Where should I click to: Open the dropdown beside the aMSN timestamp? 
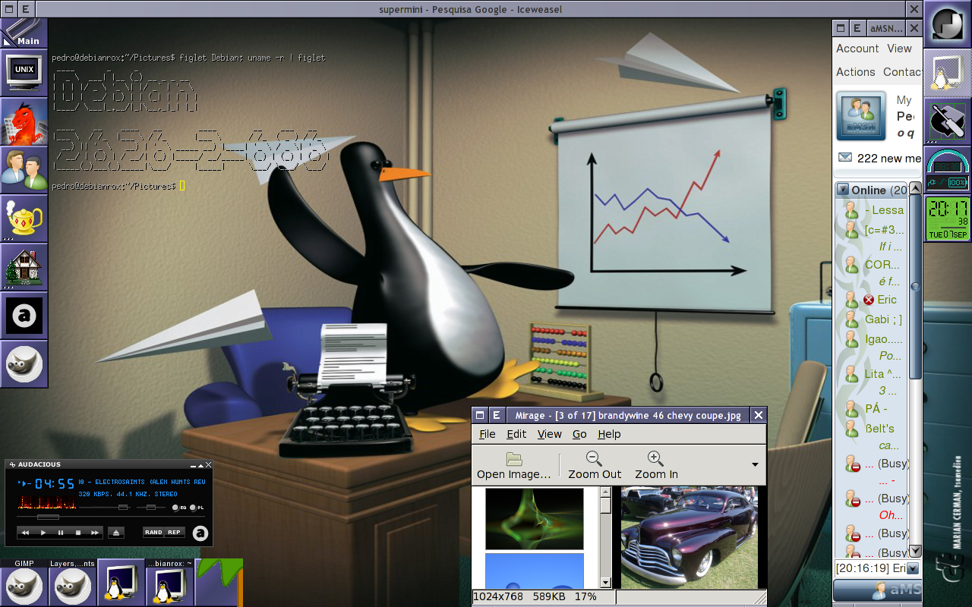click(913, 568)
